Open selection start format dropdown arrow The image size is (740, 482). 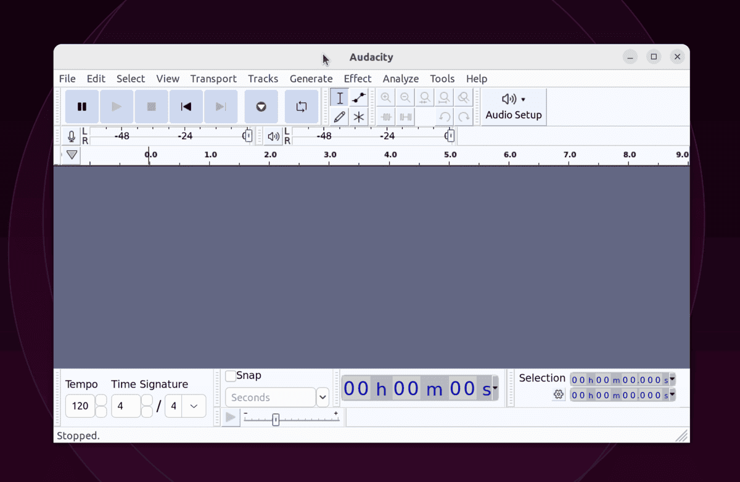point(672,380)
